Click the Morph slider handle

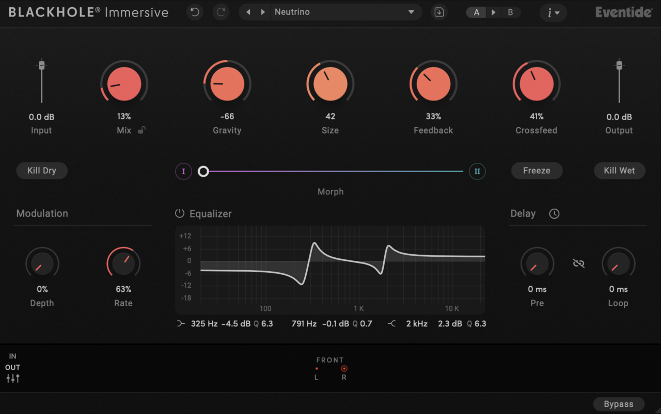pos(203,171)
